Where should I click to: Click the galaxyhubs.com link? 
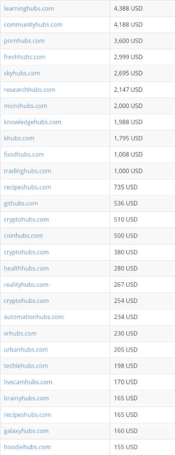(x=26, y=431)
